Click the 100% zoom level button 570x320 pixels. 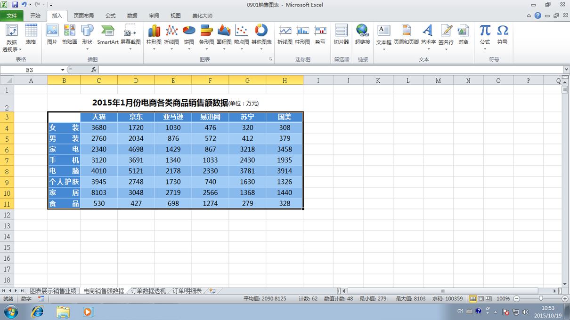503,298
